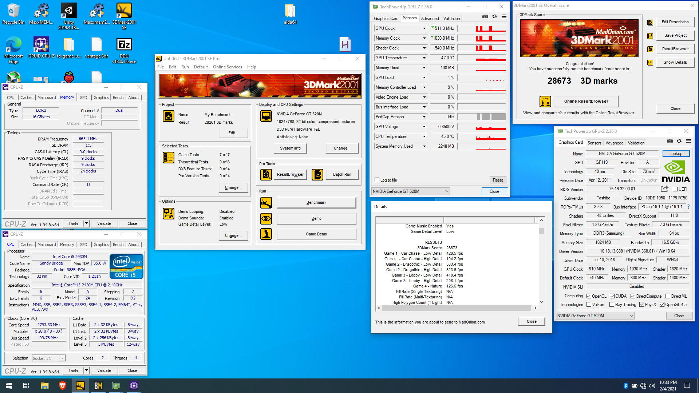Click the BIOS share/export icon in GPU-Z

pos(664,189)
